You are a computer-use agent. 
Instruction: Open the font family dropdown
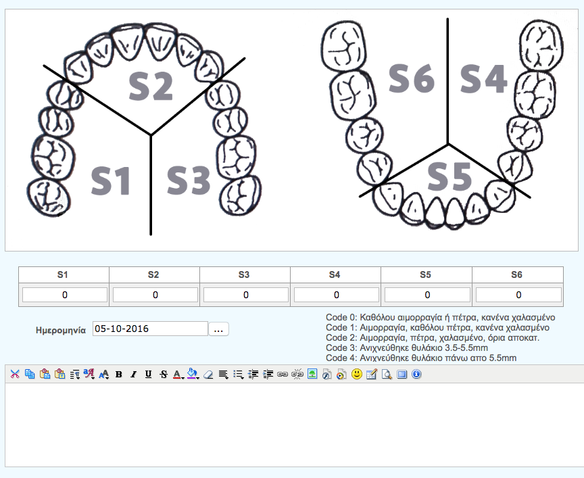click(89, 374)
